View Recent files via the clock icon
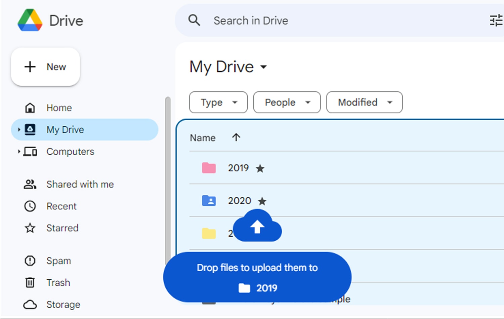The width and height of the screenshot is (504, 319). [x=30, y=206]
